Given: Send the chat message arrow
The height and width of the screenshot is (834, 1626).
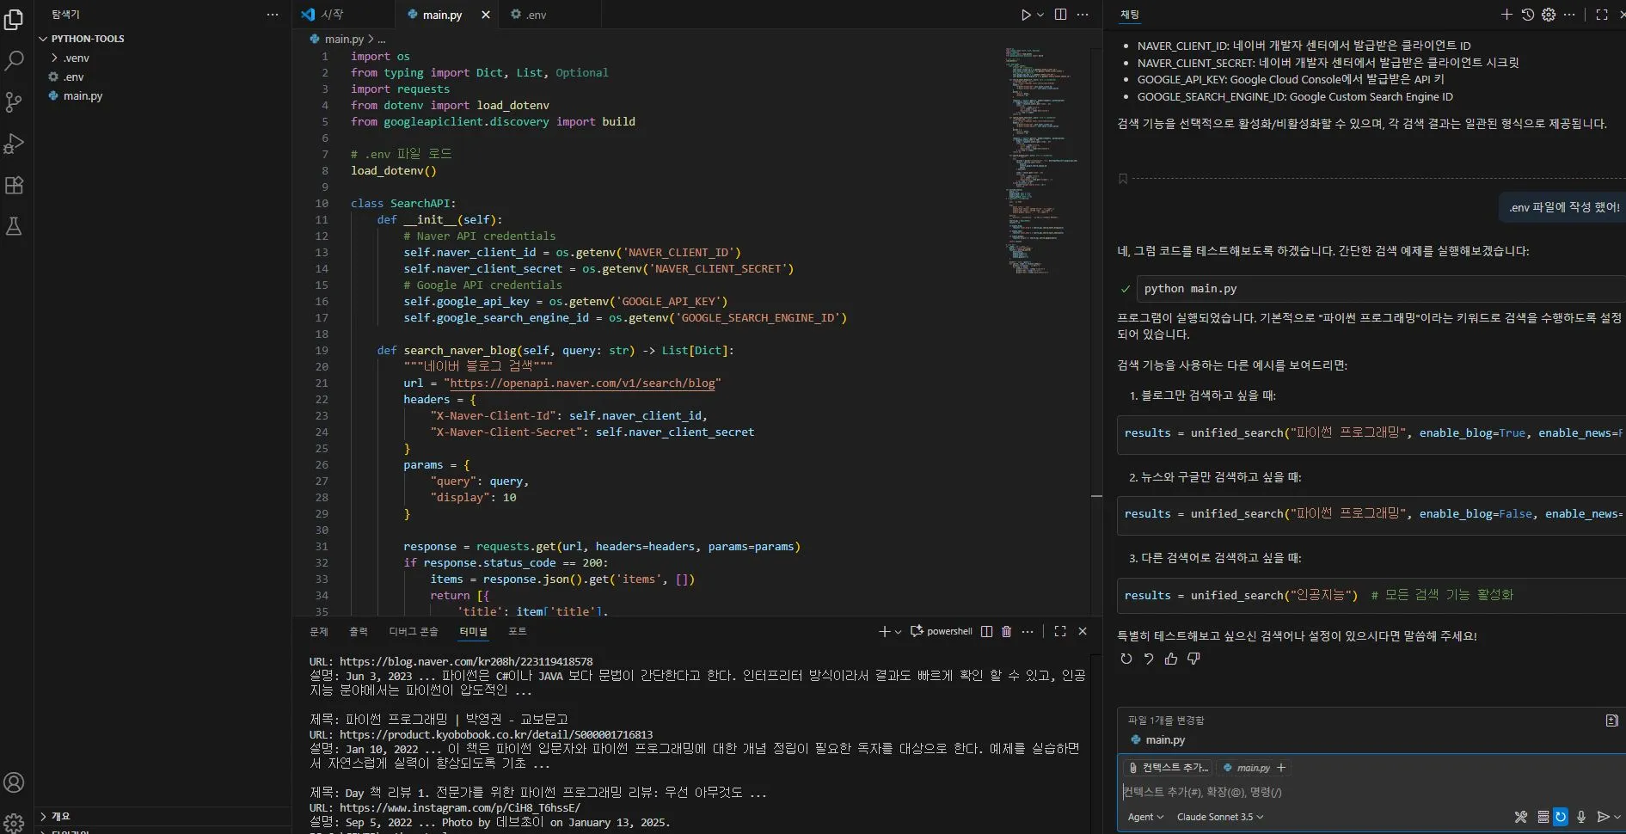Looking at the screenshot, I should point(1602,817).
